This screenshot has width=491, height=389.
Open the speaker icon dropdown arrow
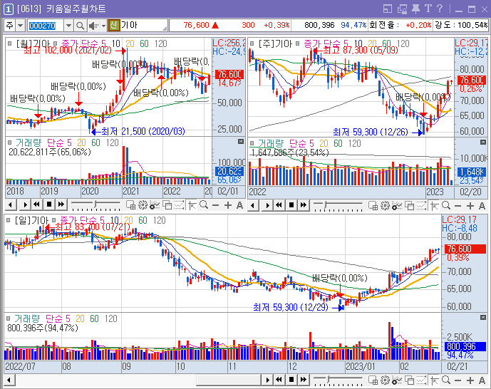pyautogui.click(x=103, y=26)
